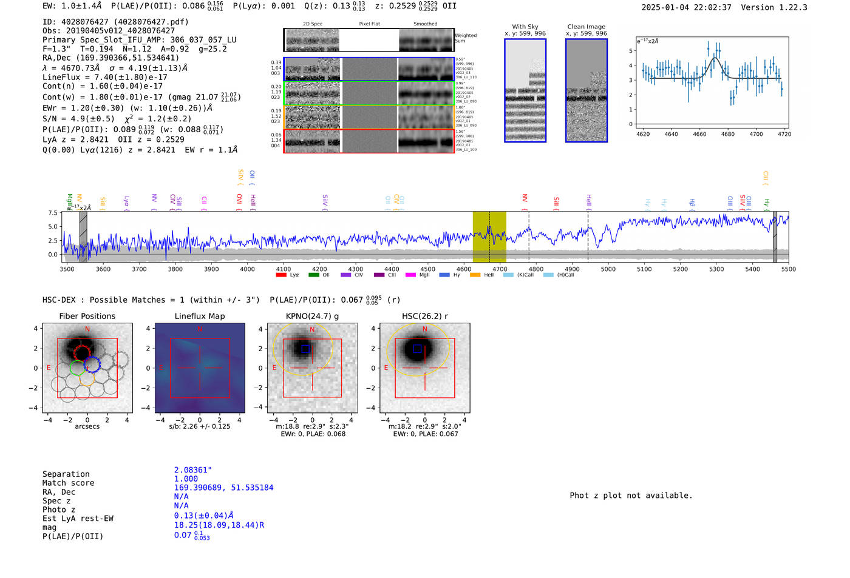Click the hatched gray bar near 3550
The image size is (850, 578).
(x=83, y=237)
